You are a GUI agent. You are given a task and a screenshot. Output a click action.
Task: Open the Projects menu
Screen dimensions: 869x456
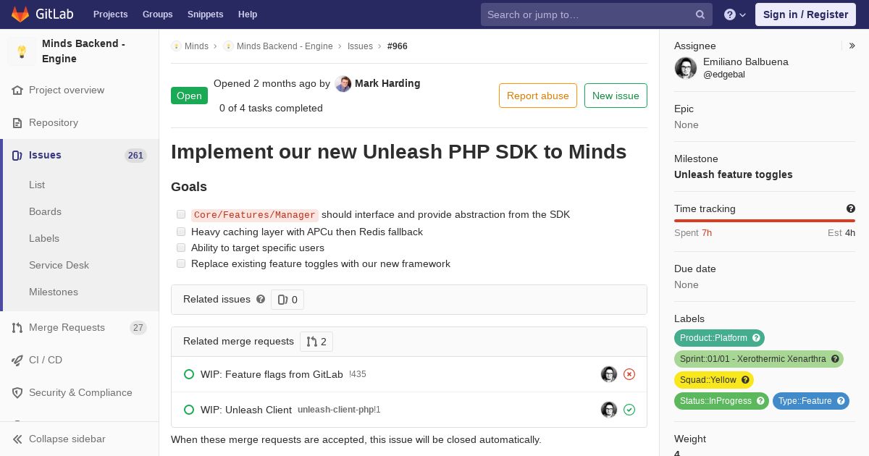point(110,14)
